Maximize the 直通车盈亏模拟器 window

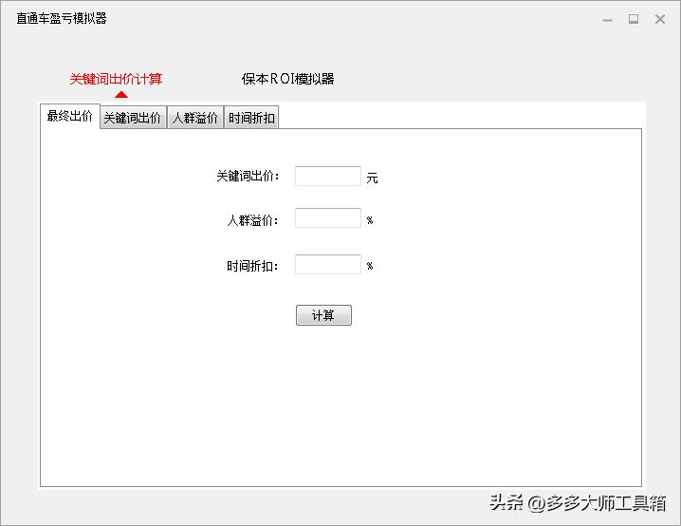(x=634, y=19)
